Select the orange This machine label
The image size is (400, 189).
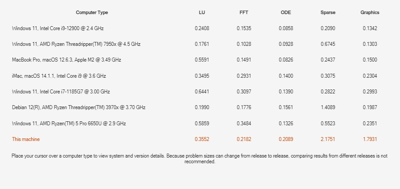[x=26, y=139]
